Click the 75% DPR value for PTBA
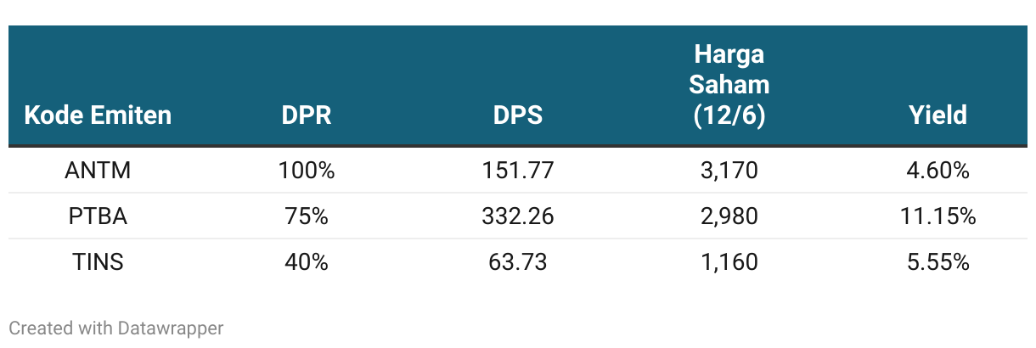Viewport: 1036px width, 348px height. [x=307, y=216]
